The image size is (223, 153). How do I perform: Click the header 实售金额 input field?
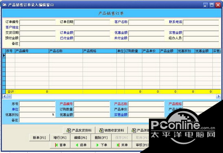tap(201, 33)
